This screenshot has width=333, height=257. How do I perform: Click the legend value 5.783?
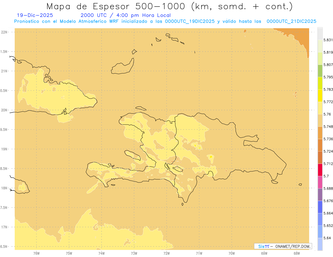click(328, 89)
